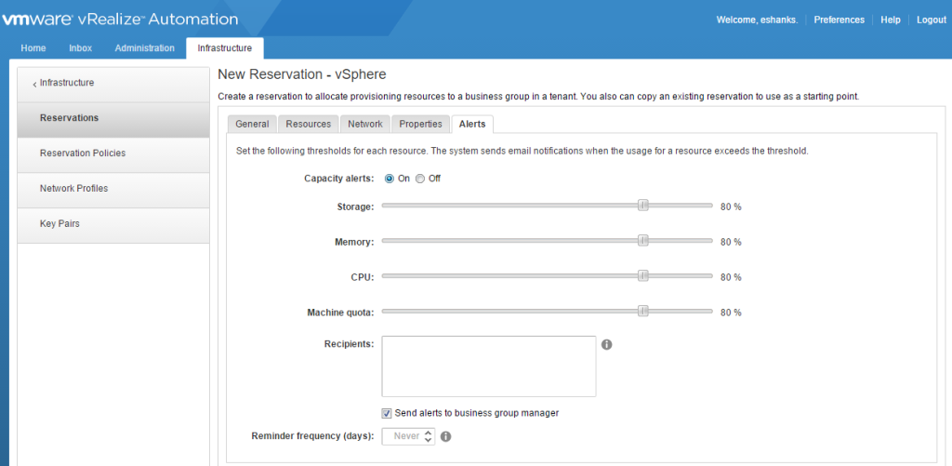Go to the Administration top tab

point(144,48)
